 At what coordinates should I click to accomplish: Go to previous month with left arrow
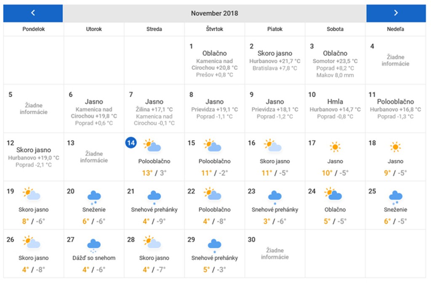33,13
